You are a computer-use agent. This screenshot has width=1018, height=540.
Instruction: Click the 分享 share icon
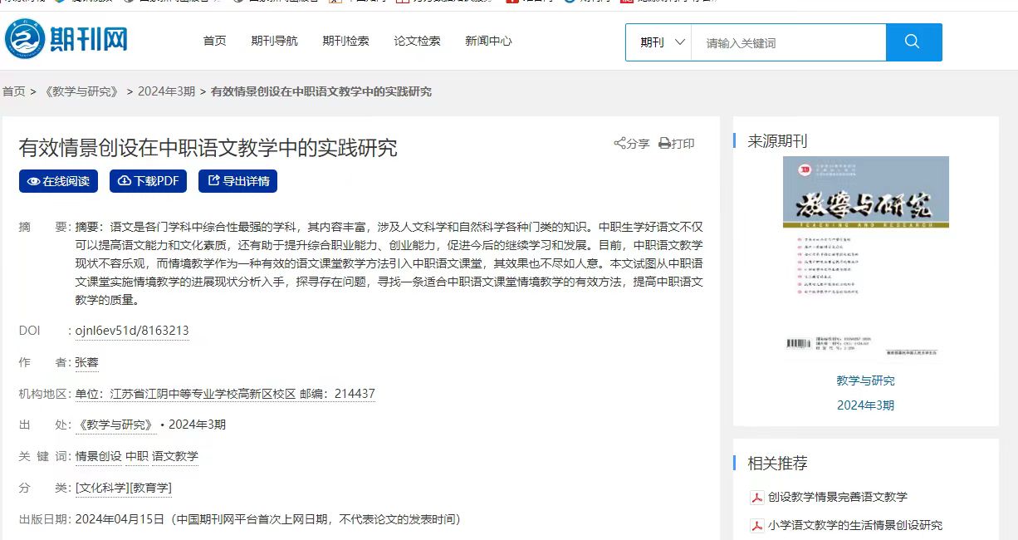click(x=619, y=144)
